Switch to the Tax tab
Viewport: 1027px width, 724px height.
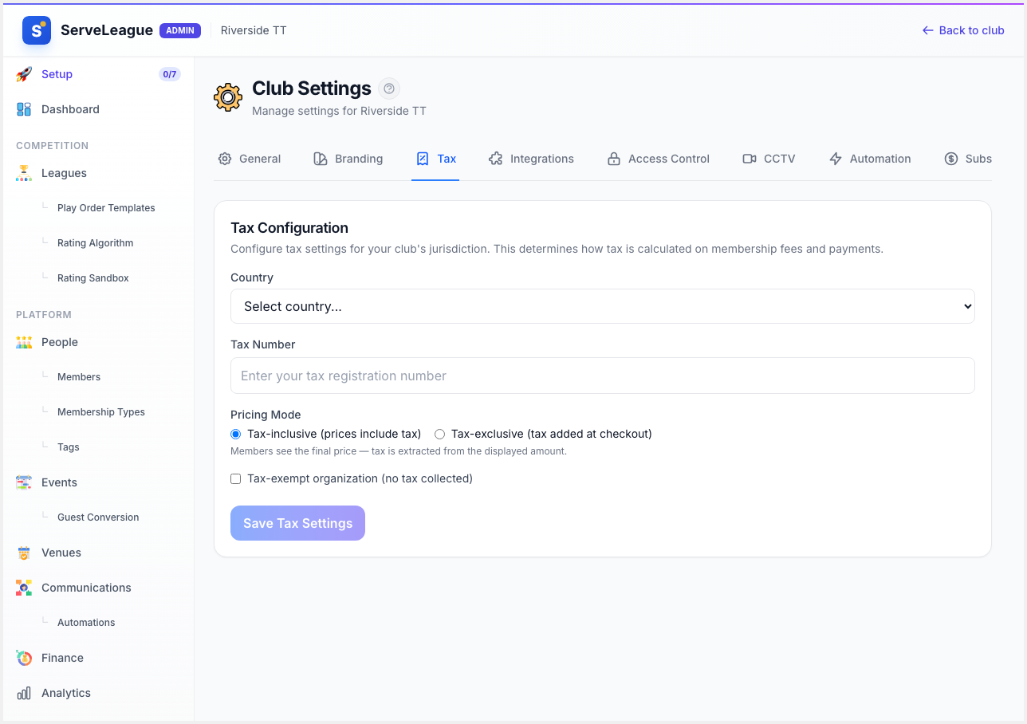(x=435, y=159)
